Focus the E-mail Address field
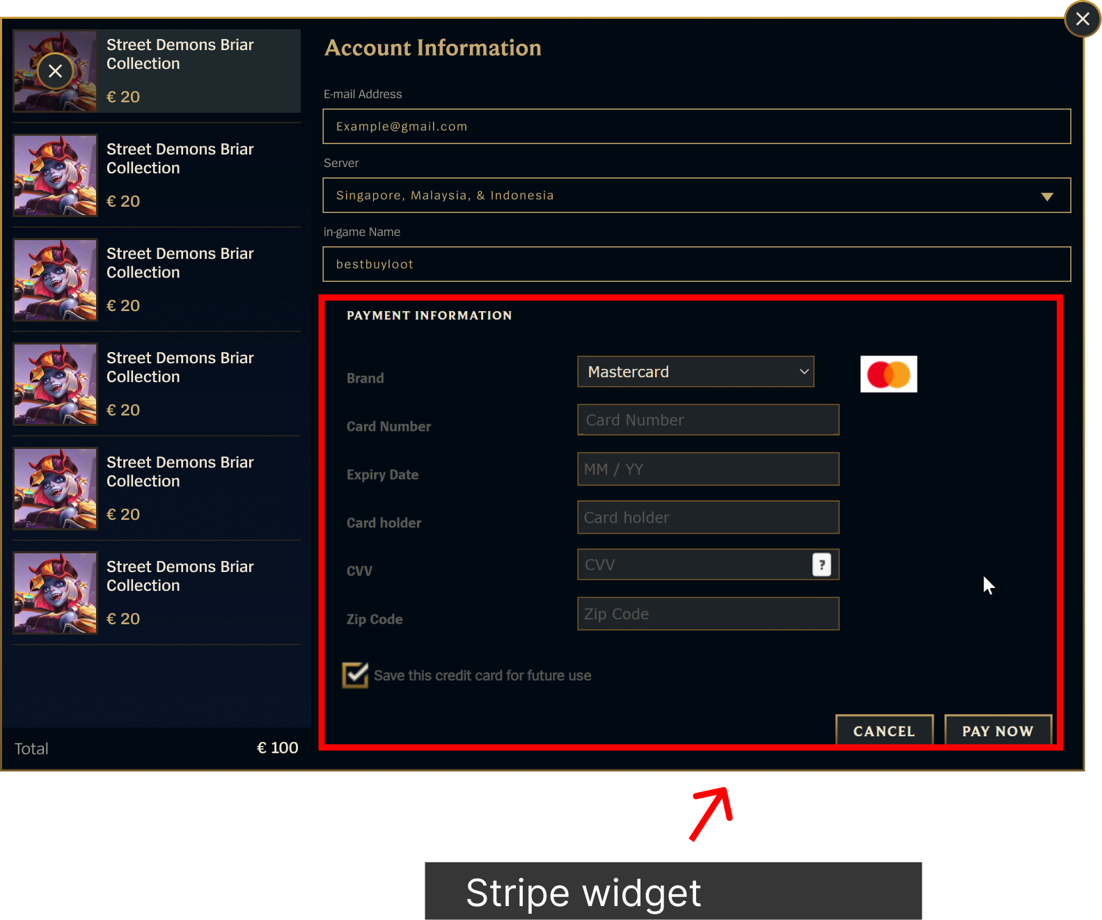The height and width of the screenshot is (920, 1102). click(696, 127)
